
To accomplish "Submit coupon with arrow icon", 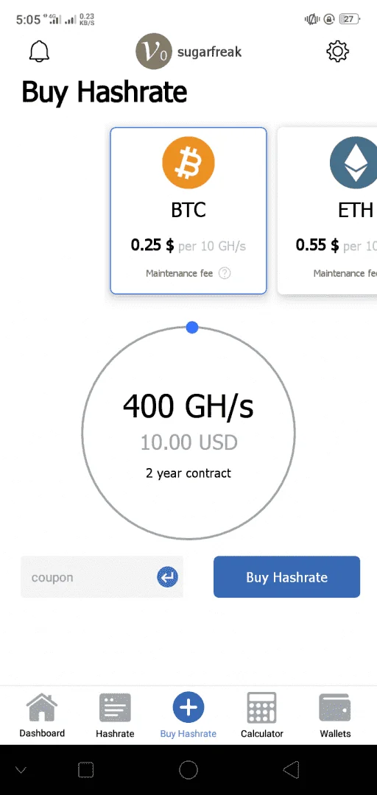I will point(167,577).
